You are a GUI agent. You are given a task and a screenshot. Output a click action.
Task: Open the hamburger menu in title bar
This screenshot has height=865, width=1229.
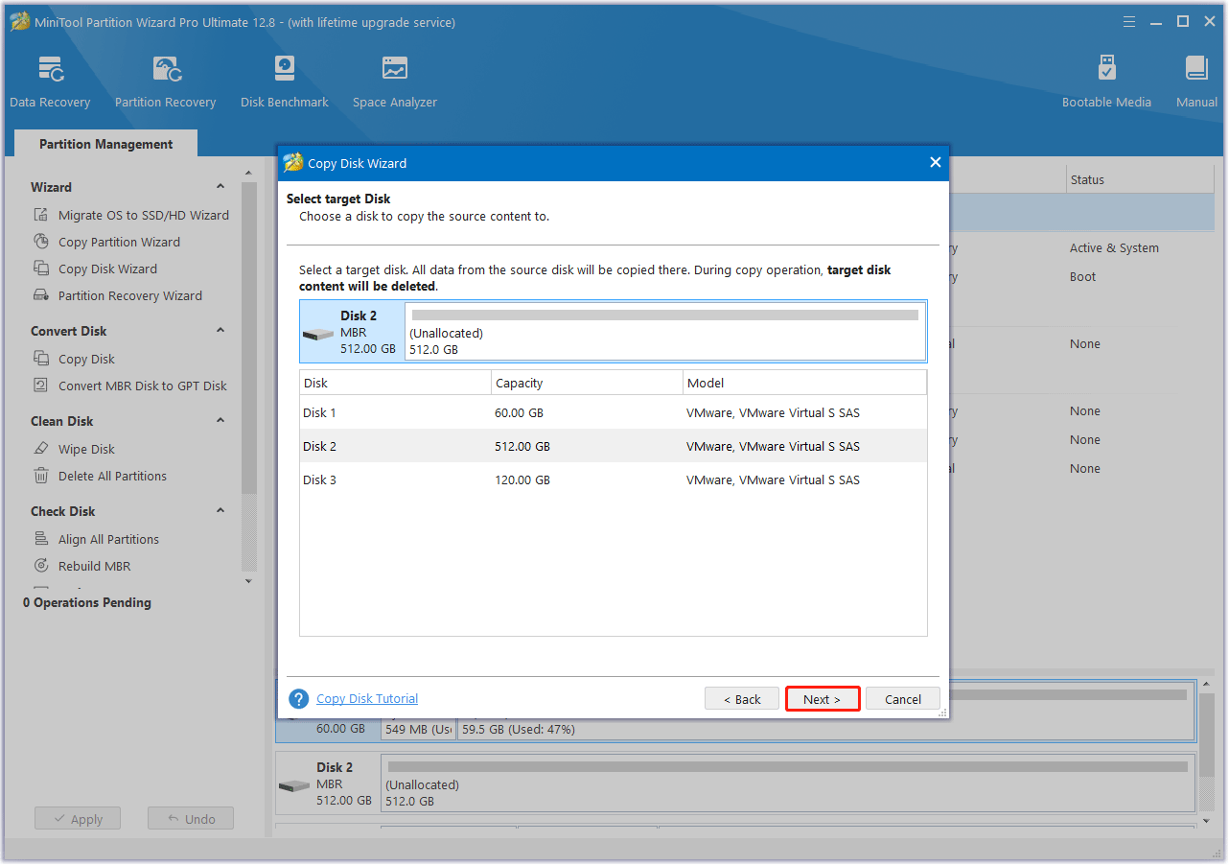[x=1130, y=21]
